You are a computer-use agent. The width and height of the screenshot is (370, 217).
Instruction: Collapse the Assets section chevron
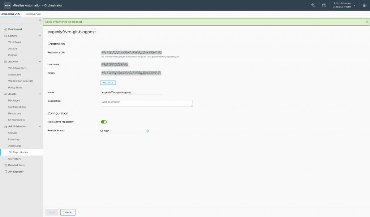tap(40, 94)
